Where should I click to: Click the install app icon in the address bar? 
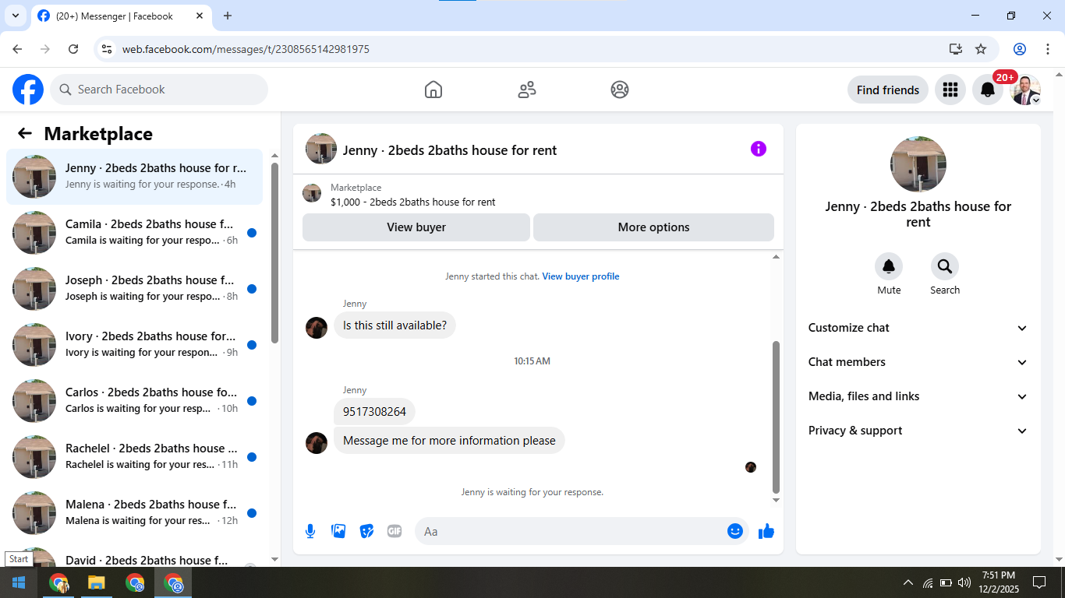click(x=956, y=49)
